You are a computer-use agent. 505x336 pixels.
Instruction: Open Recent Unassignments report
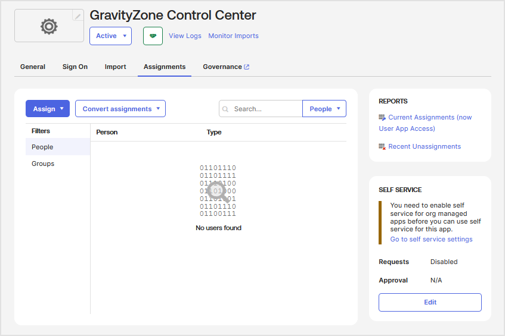(425, 146)
